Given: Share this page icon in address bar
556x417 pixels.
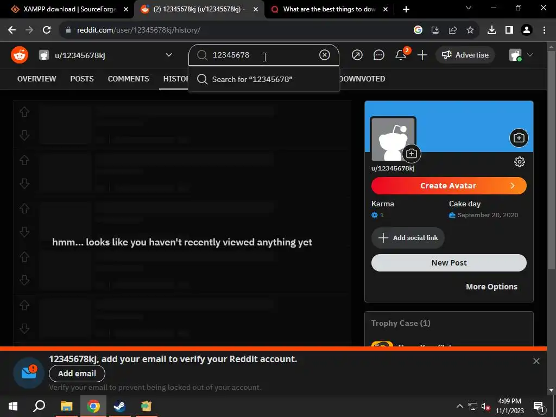Looking at the screenshot, I should pos(453,30).
